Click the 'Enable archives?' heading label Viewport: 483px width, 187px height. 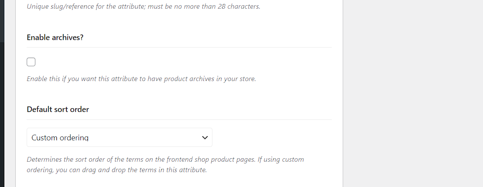(x=55, y=37)
